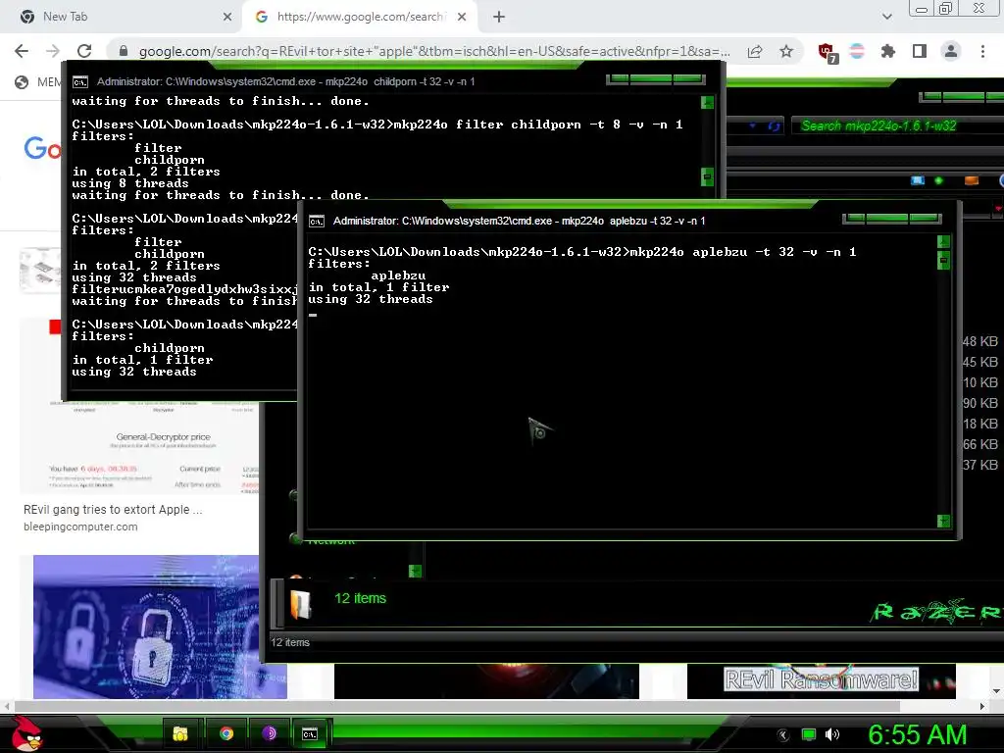The height and width of the screenshot is (753, 1004).
Task: Open the 6:55 AM clock
Action: [917, 735]
